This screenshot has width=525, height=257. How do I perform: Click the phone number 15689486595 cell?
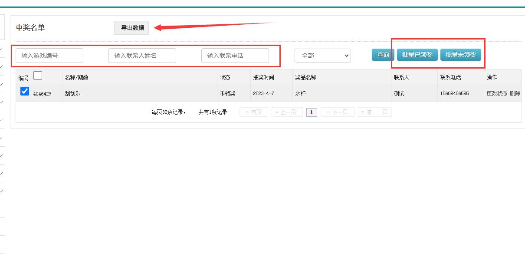pyautogui.click(x=454, y=93)
